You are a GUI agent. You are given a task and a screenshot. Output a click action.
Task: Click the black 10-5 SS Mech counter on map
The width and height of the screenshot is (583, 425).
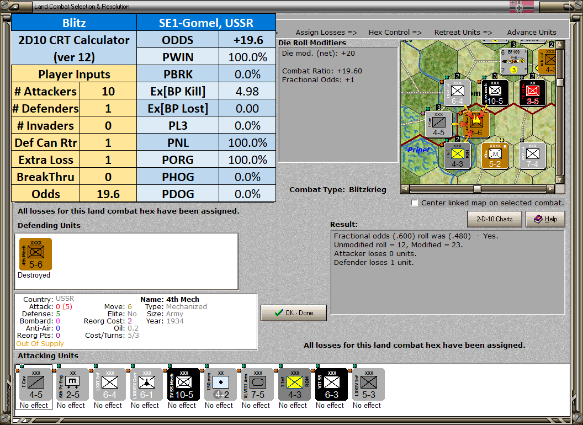(495, 93)
